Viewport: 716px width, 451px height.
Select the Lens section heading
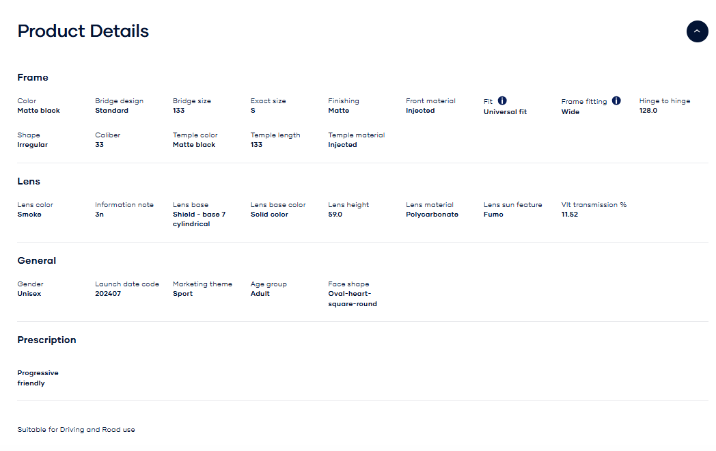coord(29,181)
